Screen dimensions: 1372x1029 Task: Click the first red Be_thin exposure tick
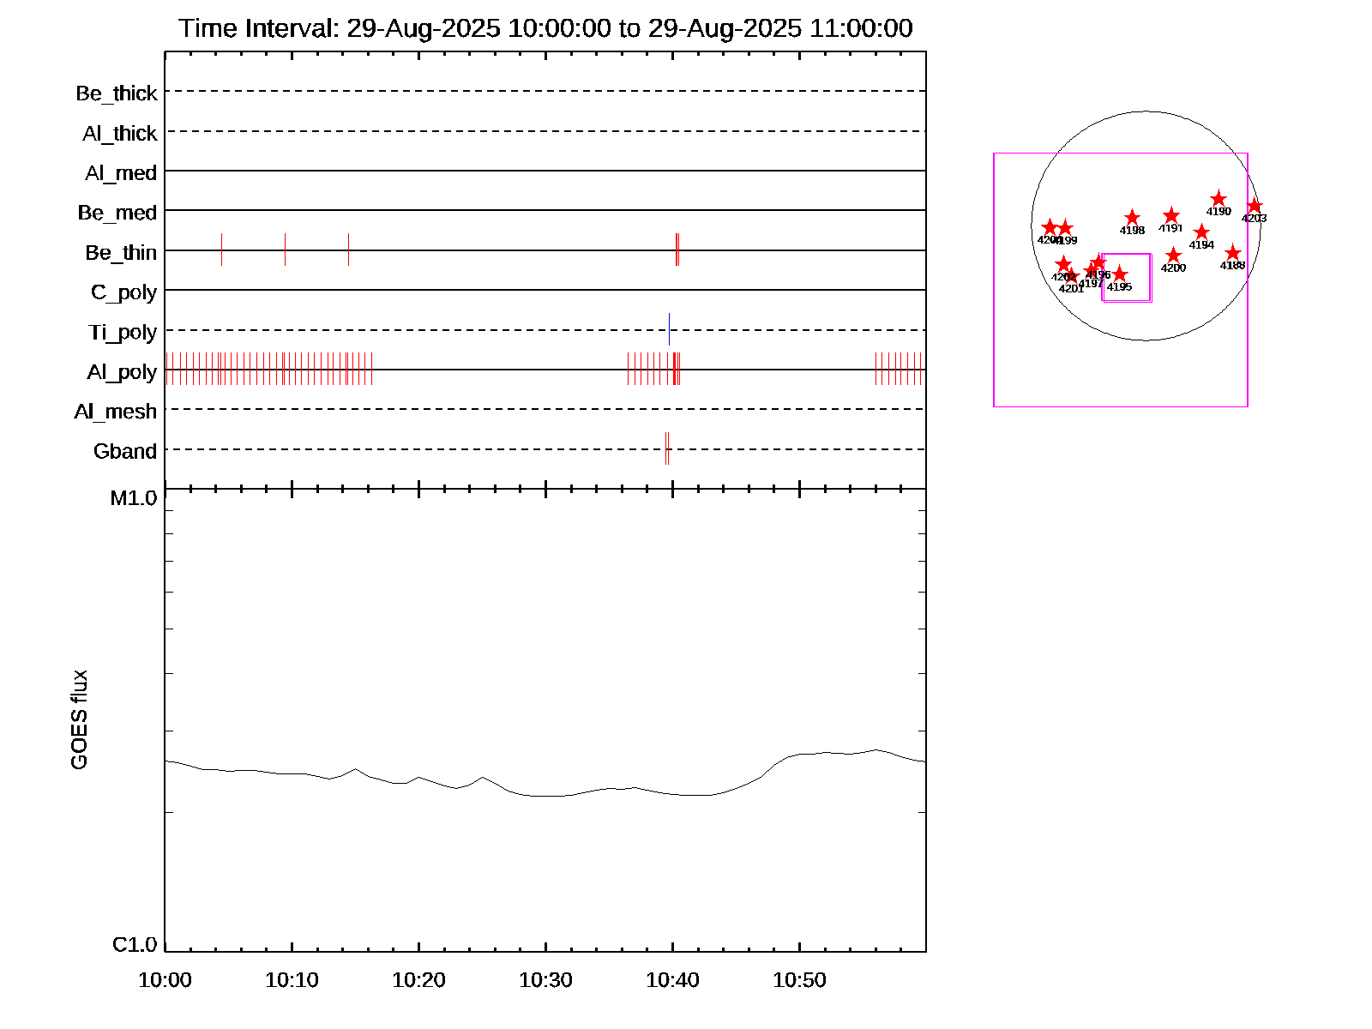coord(221,250)
